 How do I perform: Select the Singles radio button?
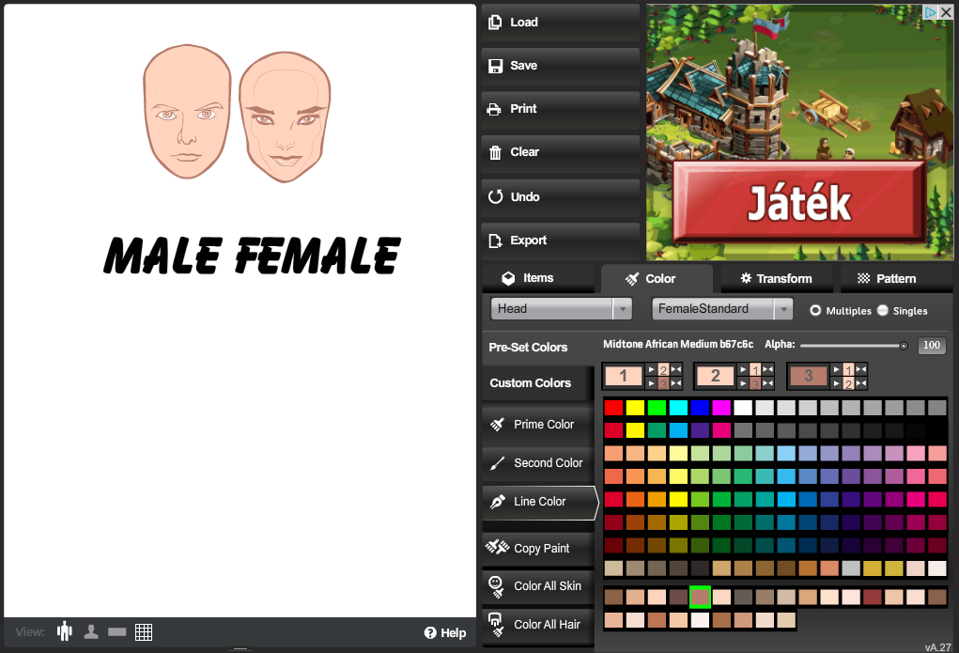tap(883, 311)
